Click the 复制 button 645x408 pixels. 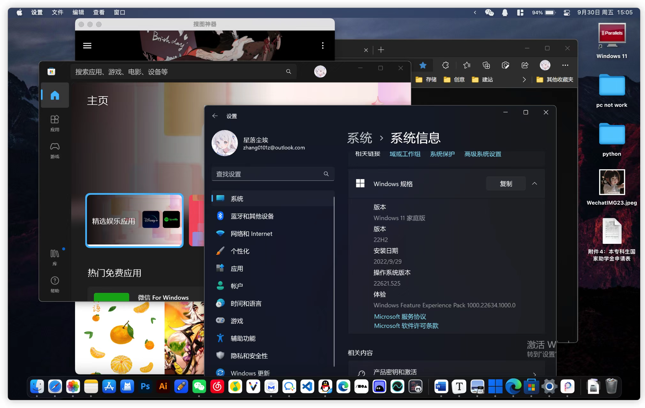point(506,184)
